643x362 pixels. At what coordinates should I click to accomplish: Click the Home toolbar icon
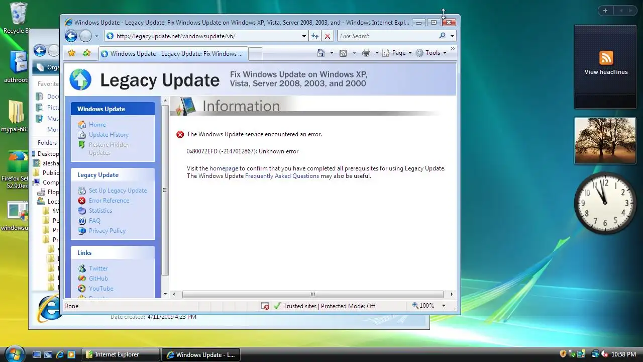click(320, 53)
